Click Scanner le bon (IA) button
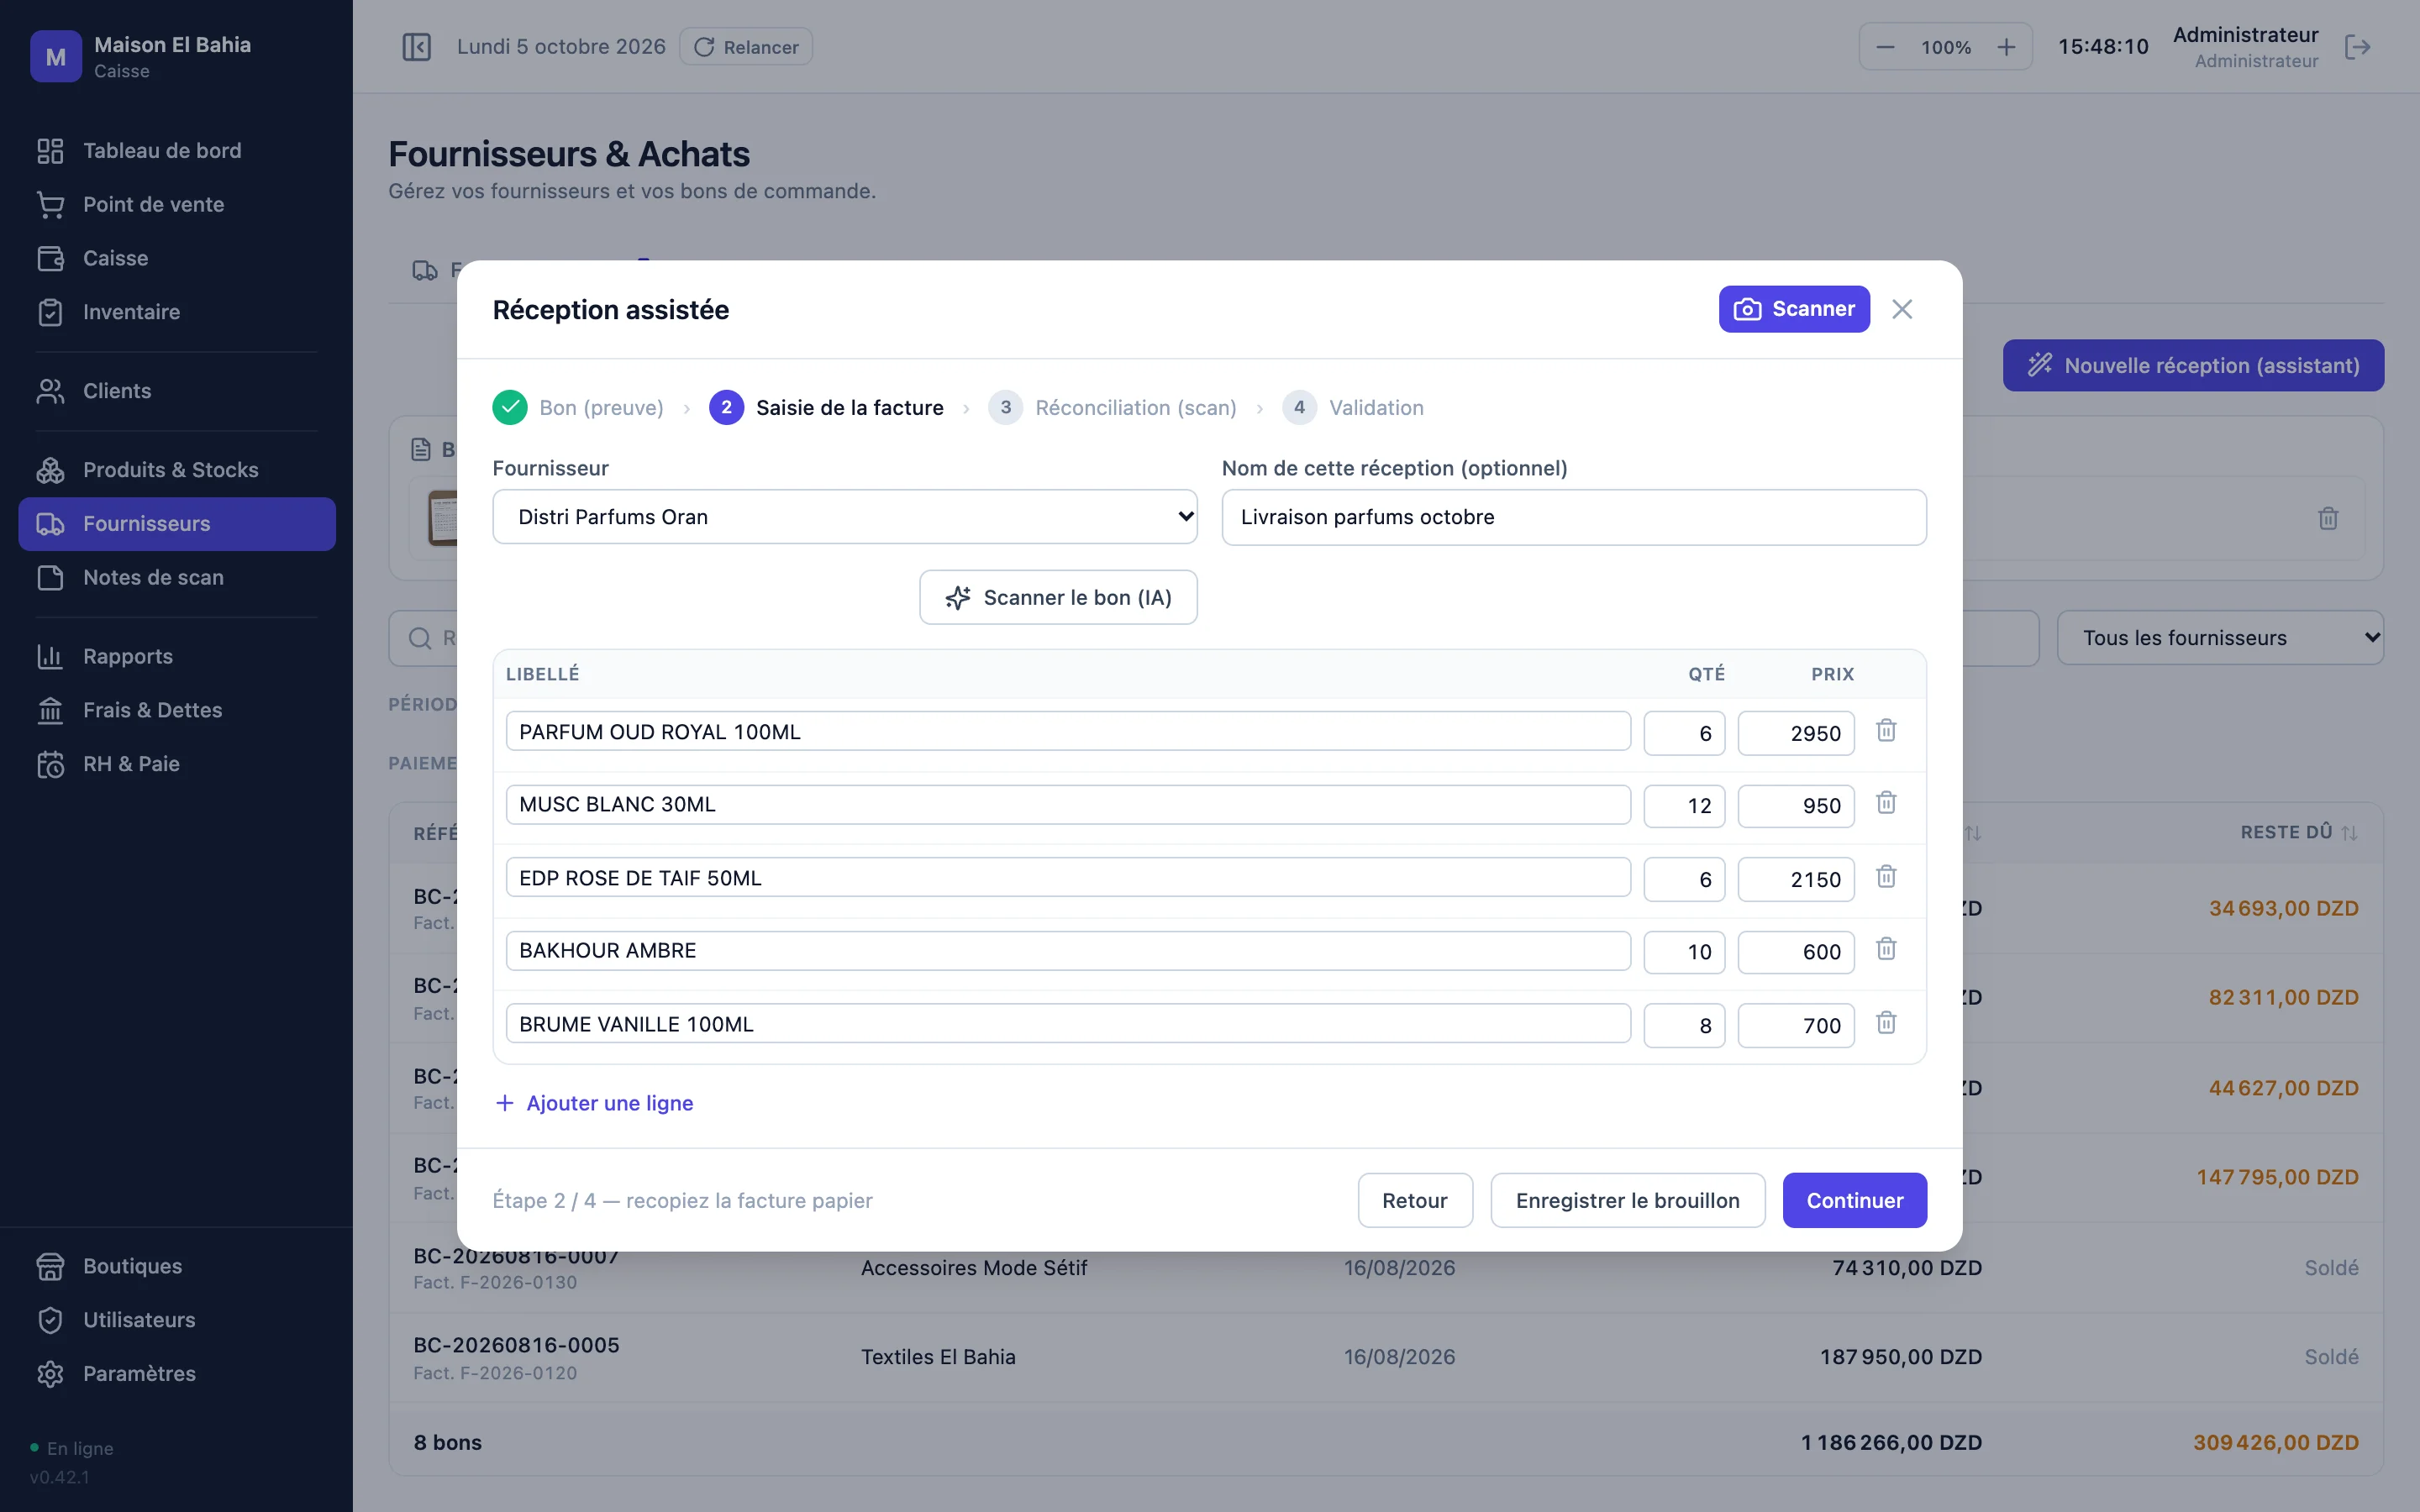Image resolution: width=2420 pixels, height=1512 pixels. click(x=1058, y=597)
